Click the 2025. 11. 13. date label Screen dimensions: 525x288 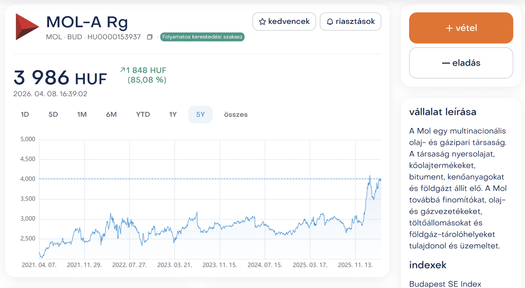[x=355, y=265]
